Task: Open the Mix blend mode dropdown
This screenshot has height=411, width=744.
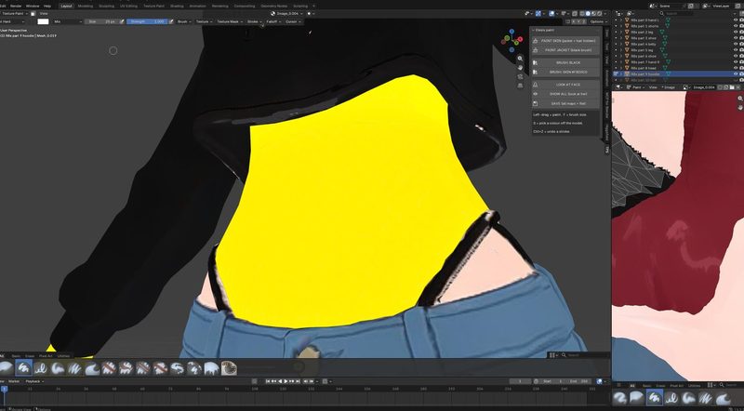Action: point(66,21)
